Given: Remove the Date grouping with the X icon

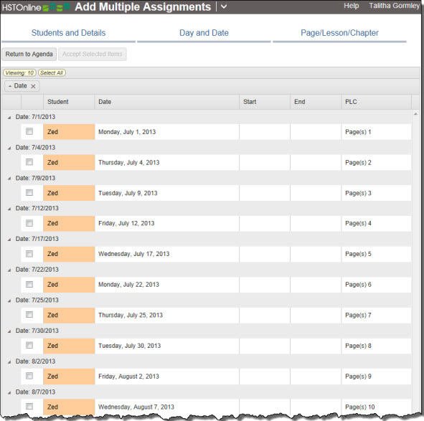Looking at the screenshot, I should click(x=33, y=86).
